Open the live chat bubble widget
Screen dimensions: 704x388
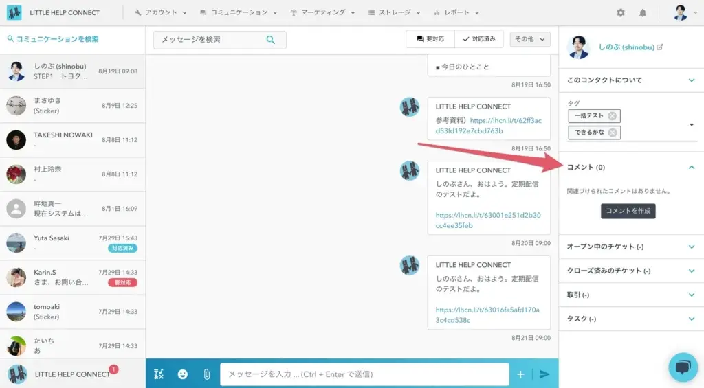point(682,367)
